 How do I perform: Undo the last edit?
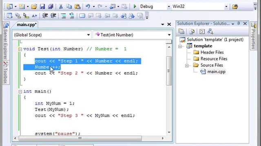point(88,6)
